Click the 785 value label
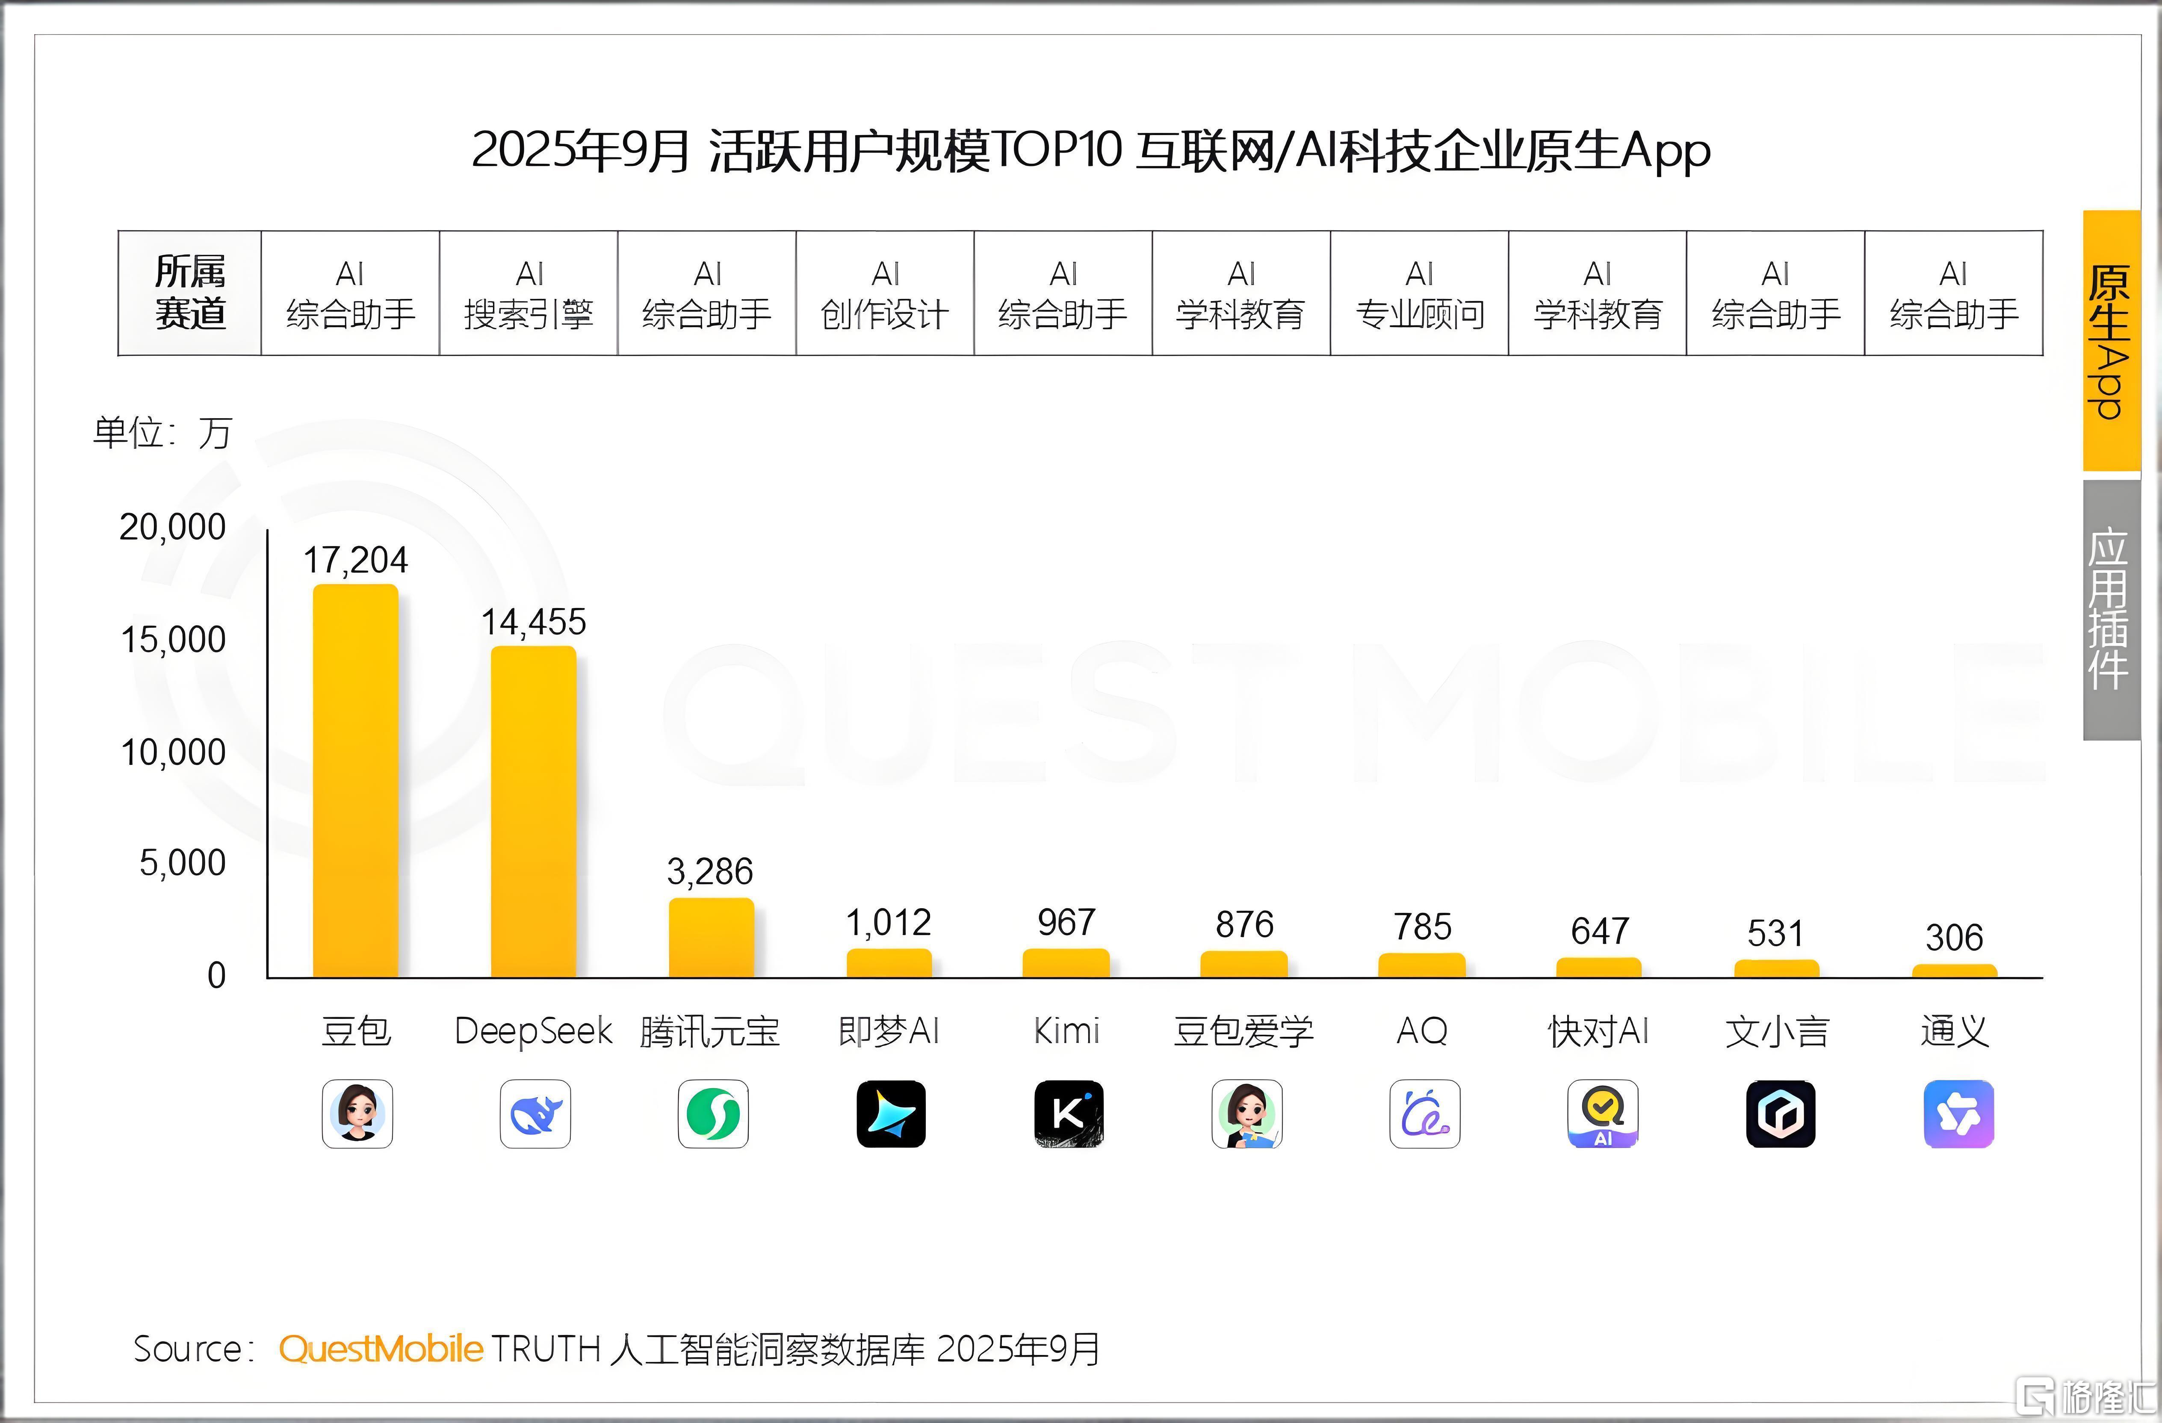Screen dimensions: 2162x1423 pos(1424,927)
